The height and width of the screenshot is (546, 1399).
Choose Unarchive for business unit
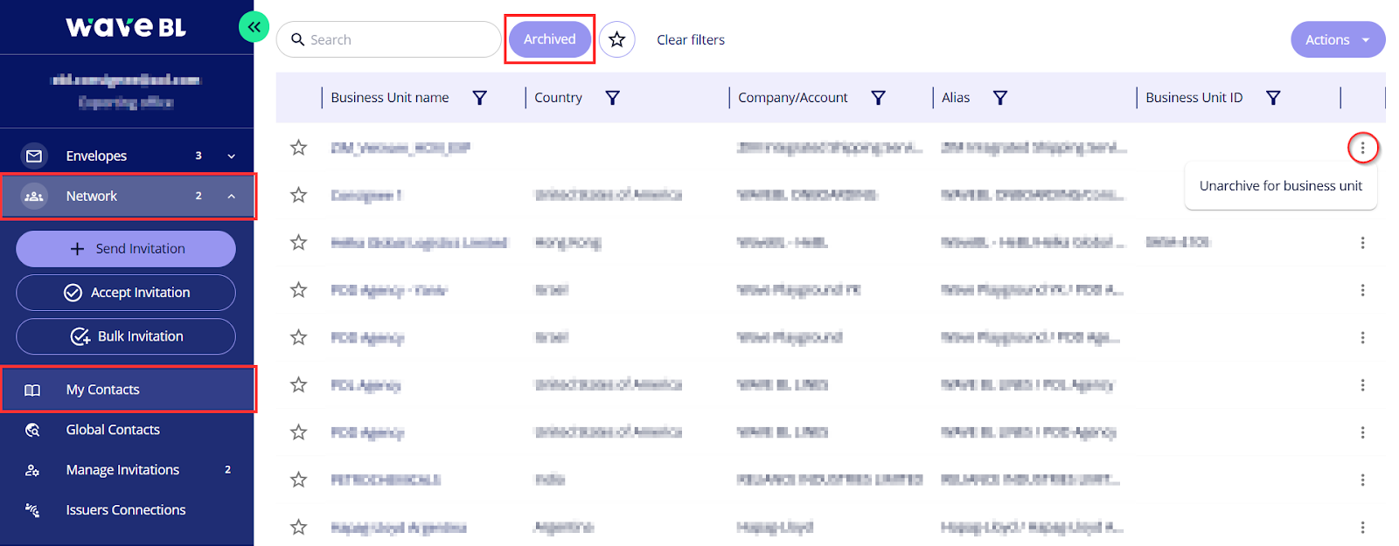click(x=1280, y=186)
